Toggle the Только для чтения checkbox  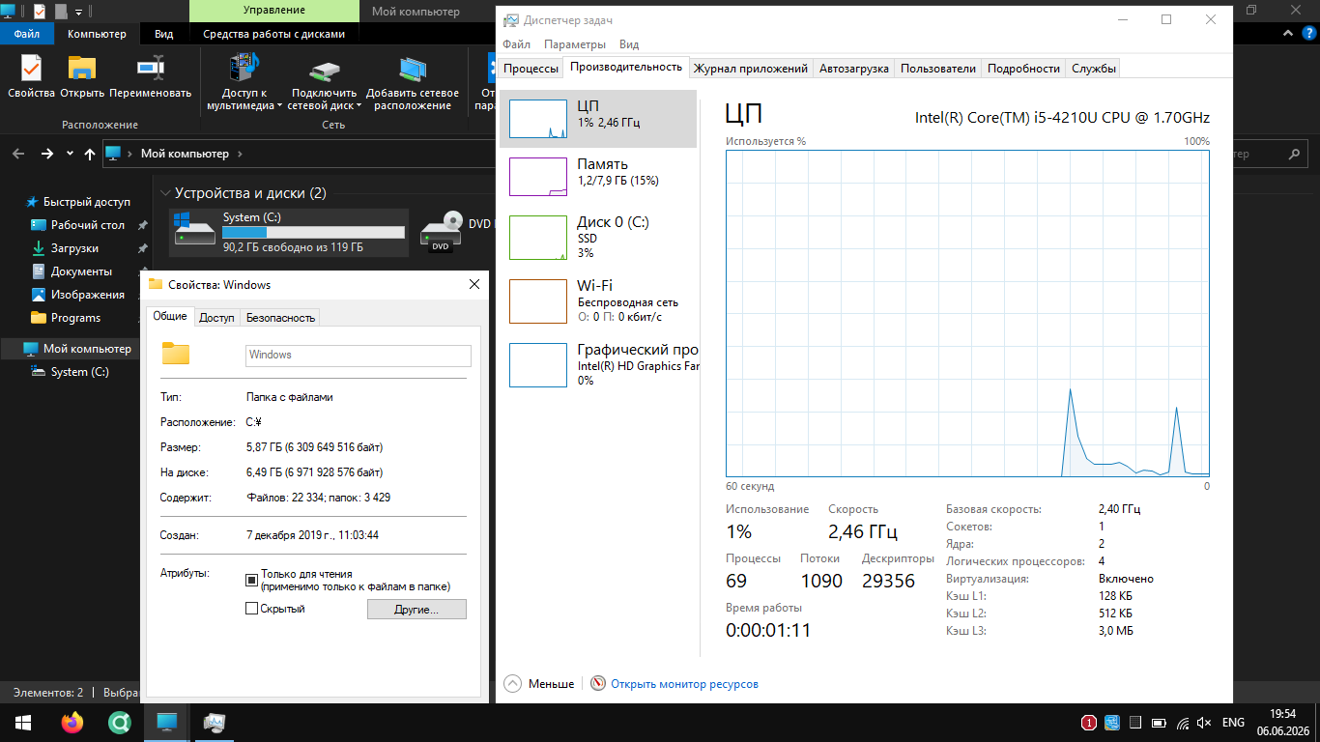[x=251, y=580]
